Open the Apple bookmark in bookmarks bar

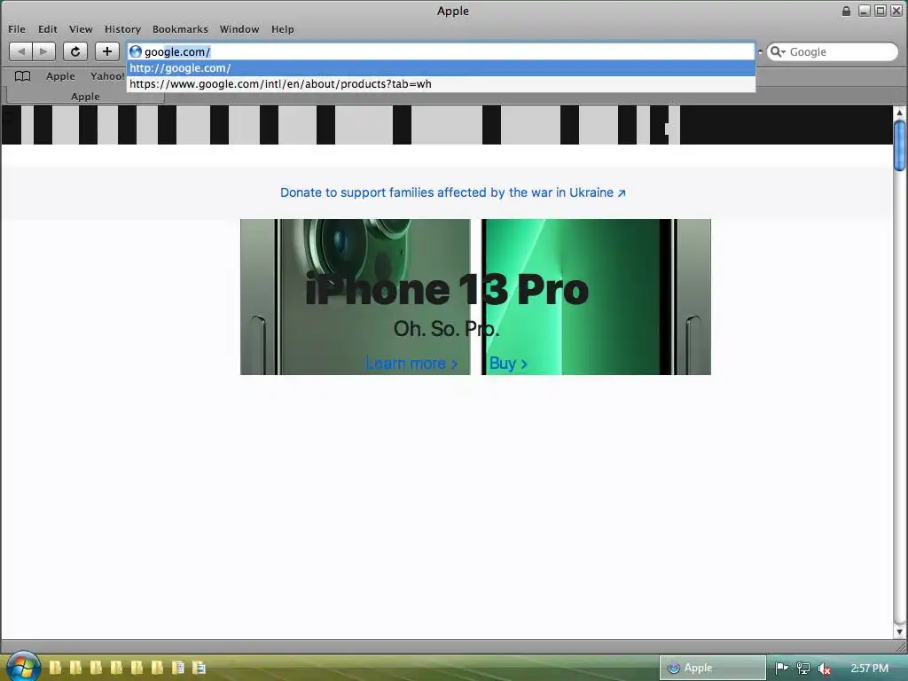coord(60,76)
